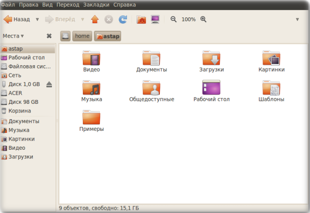This screenshot has width=310, height=213.
Task: Zoom out using the minus magnifier
Action: [173, 19]
